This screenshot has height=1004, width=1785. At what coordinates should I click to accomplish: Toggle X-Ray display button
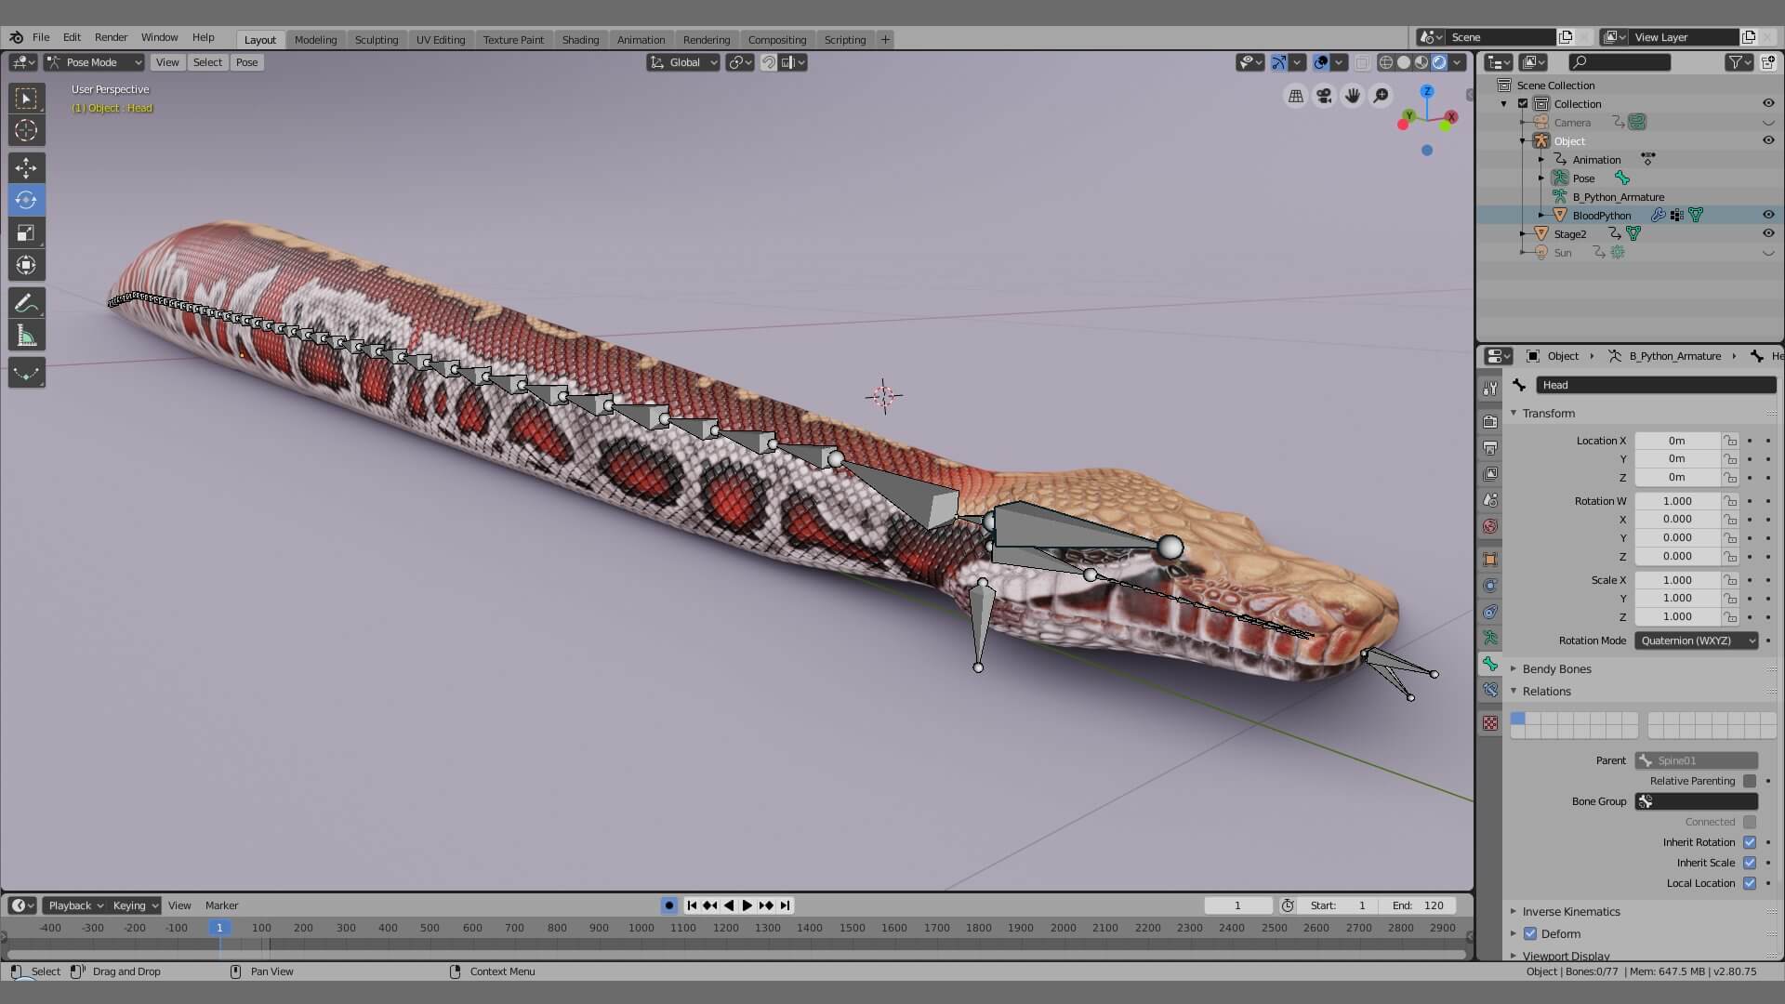coord(1362,62)
